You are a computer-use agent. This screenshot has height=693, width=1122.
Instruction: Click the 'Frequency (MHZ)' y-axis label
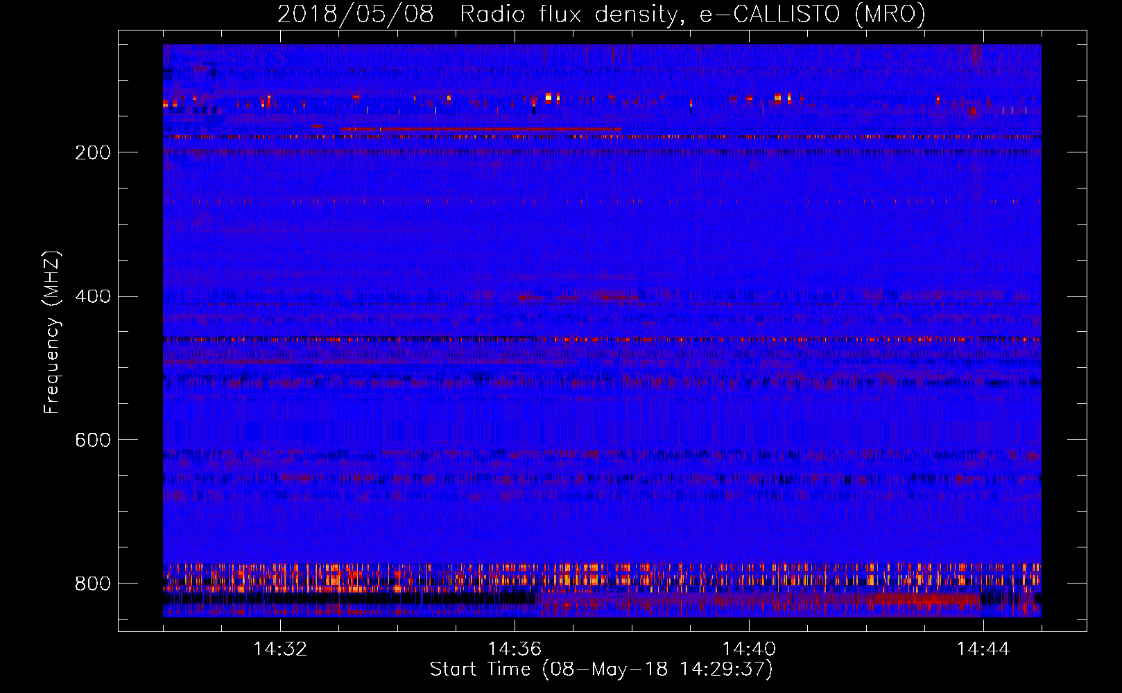51,332
